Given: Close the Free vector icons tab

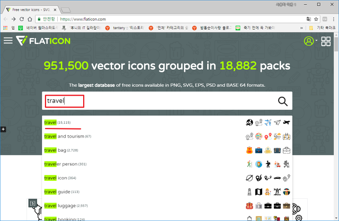Looking at the screenshot, I should coord(55,10).
